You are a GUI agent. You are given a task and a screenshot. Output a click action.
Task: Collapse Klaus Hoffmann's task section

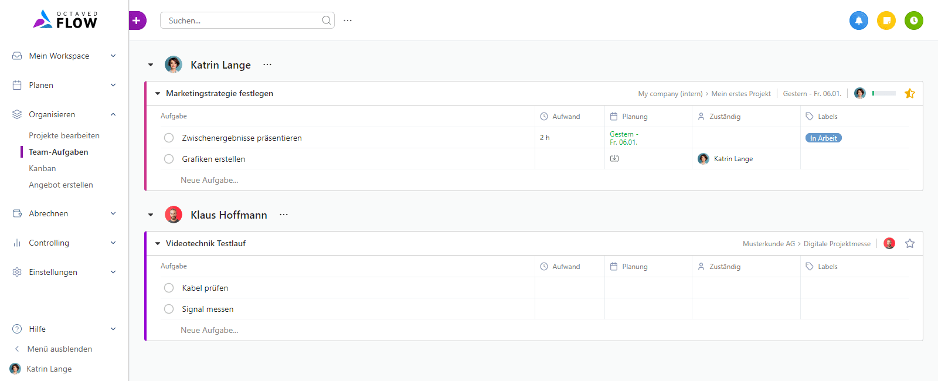point(151,215)
